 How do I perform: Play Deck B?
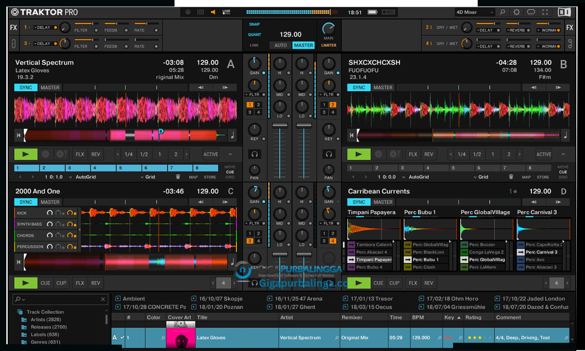359,154
